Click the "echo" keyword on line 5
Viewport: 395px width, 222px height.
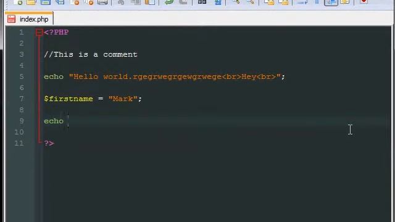54,76
